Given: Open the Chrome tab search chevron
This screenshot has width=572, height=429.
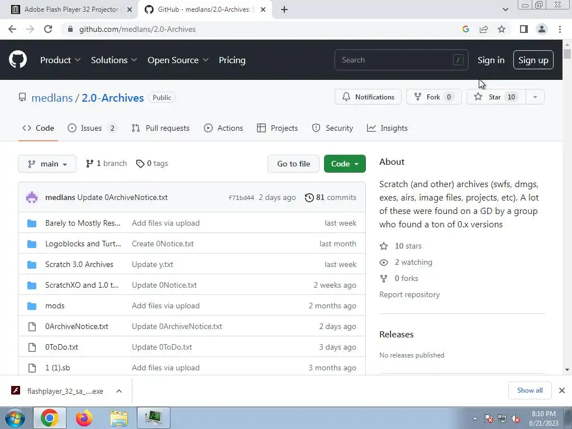Looking at the screenshot, I should tap(505, 9).
